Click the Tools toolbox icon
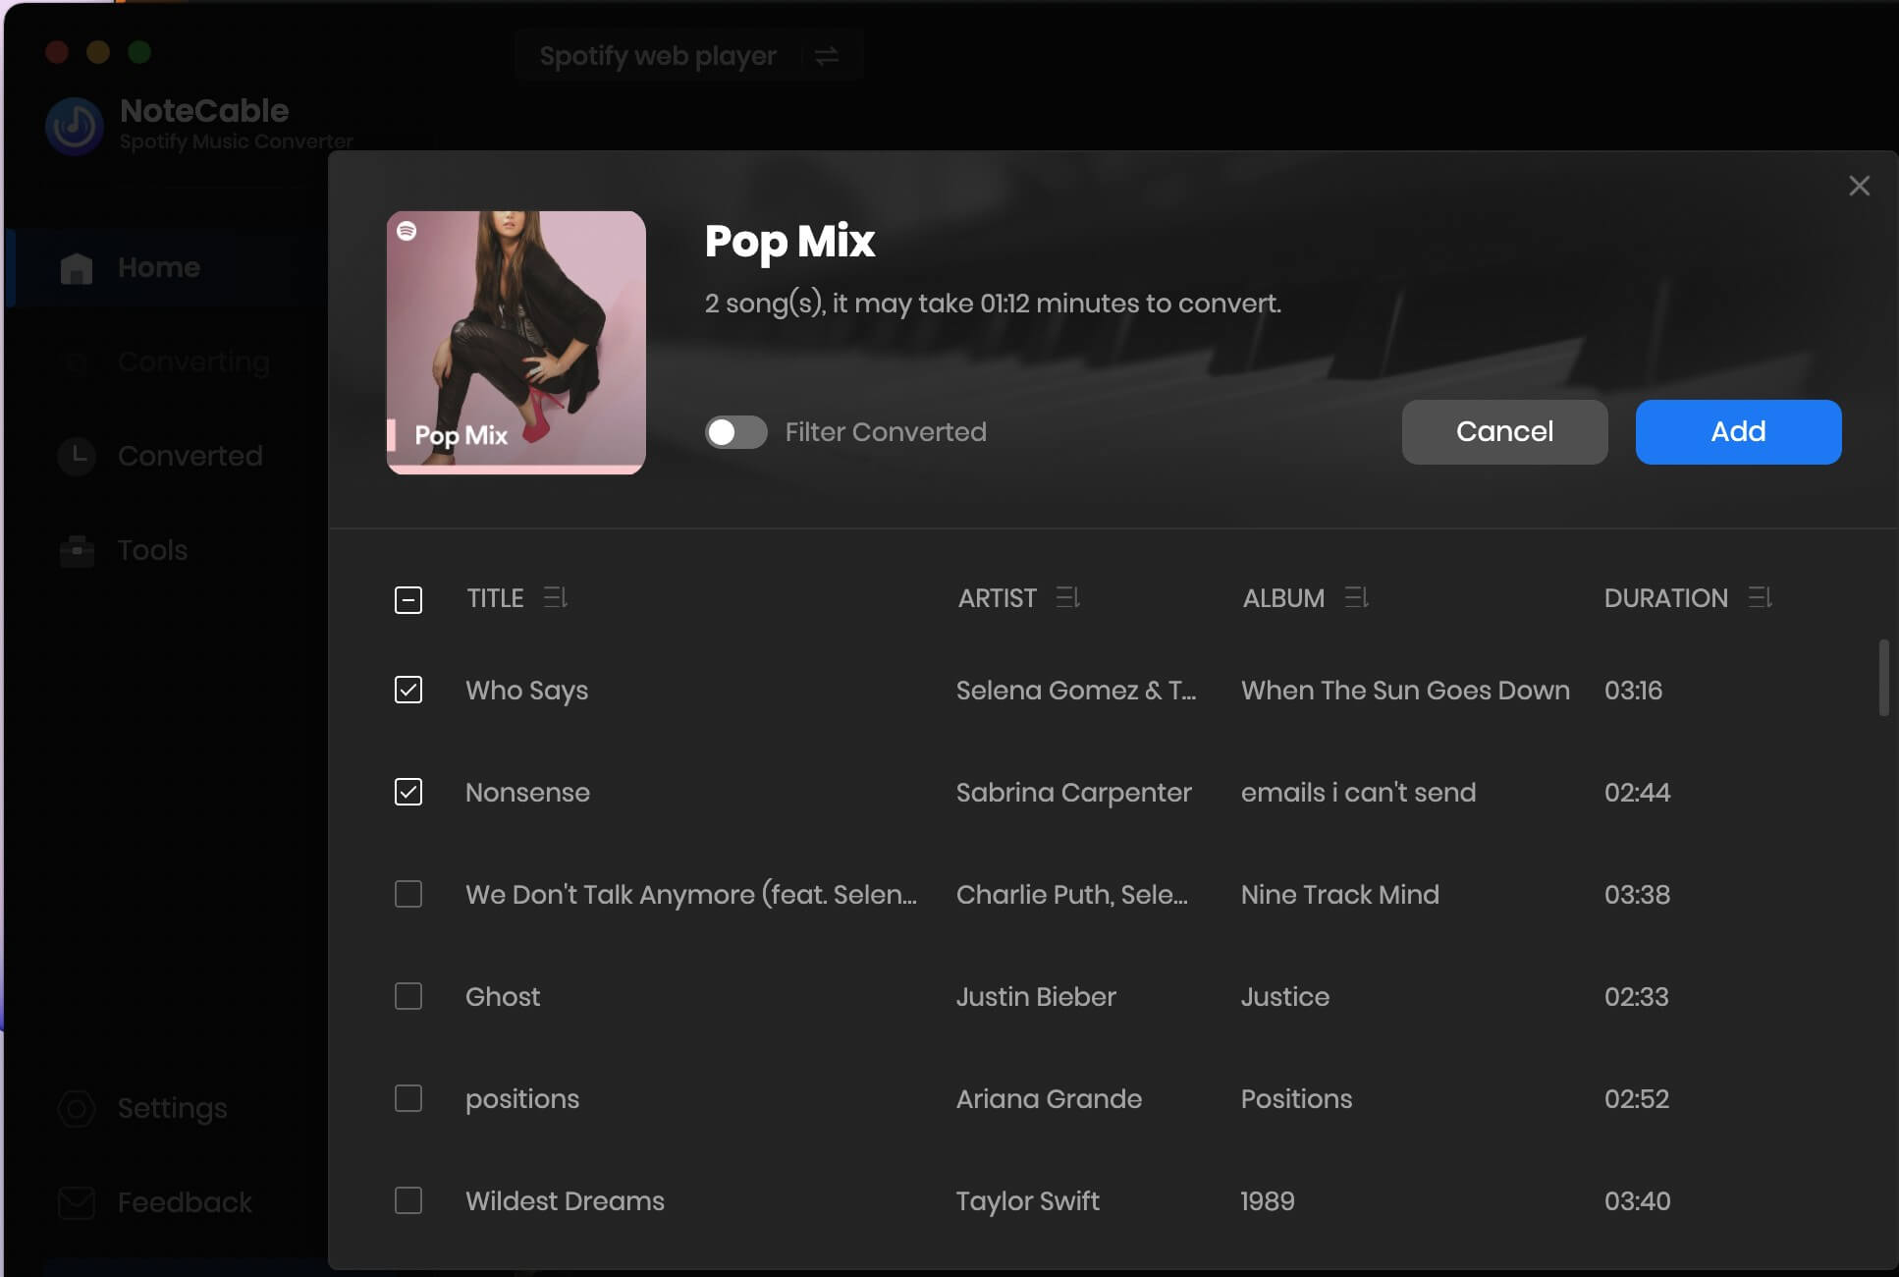The height and width of the screenshot is (1277, 1899). click(77, 550)
